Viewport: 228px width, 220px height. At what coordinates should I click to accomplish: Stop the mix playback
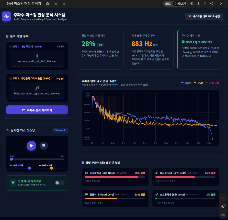point(44,145)
